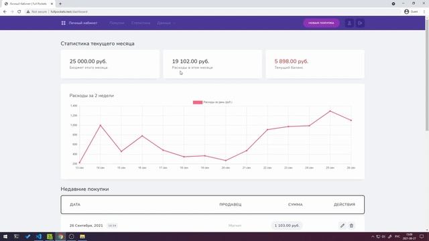Click the Магнит seller cell
429x241 pixels.
(235, 226)
